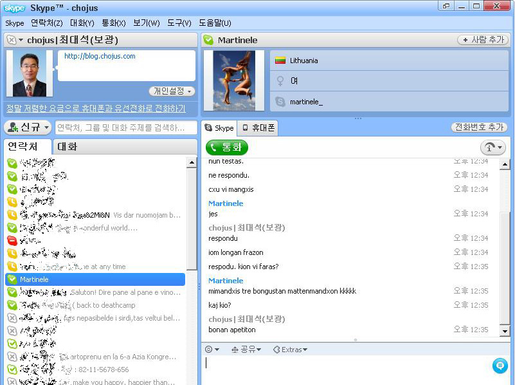515x385 pixels.
Task: Open the 대화(Y) menu
Action: click(x=82, y=23)
